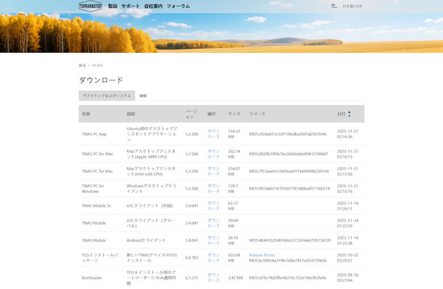
Task: Switch to the デスクトップおよびシステム tab
Action: click(x=107, y=96)
